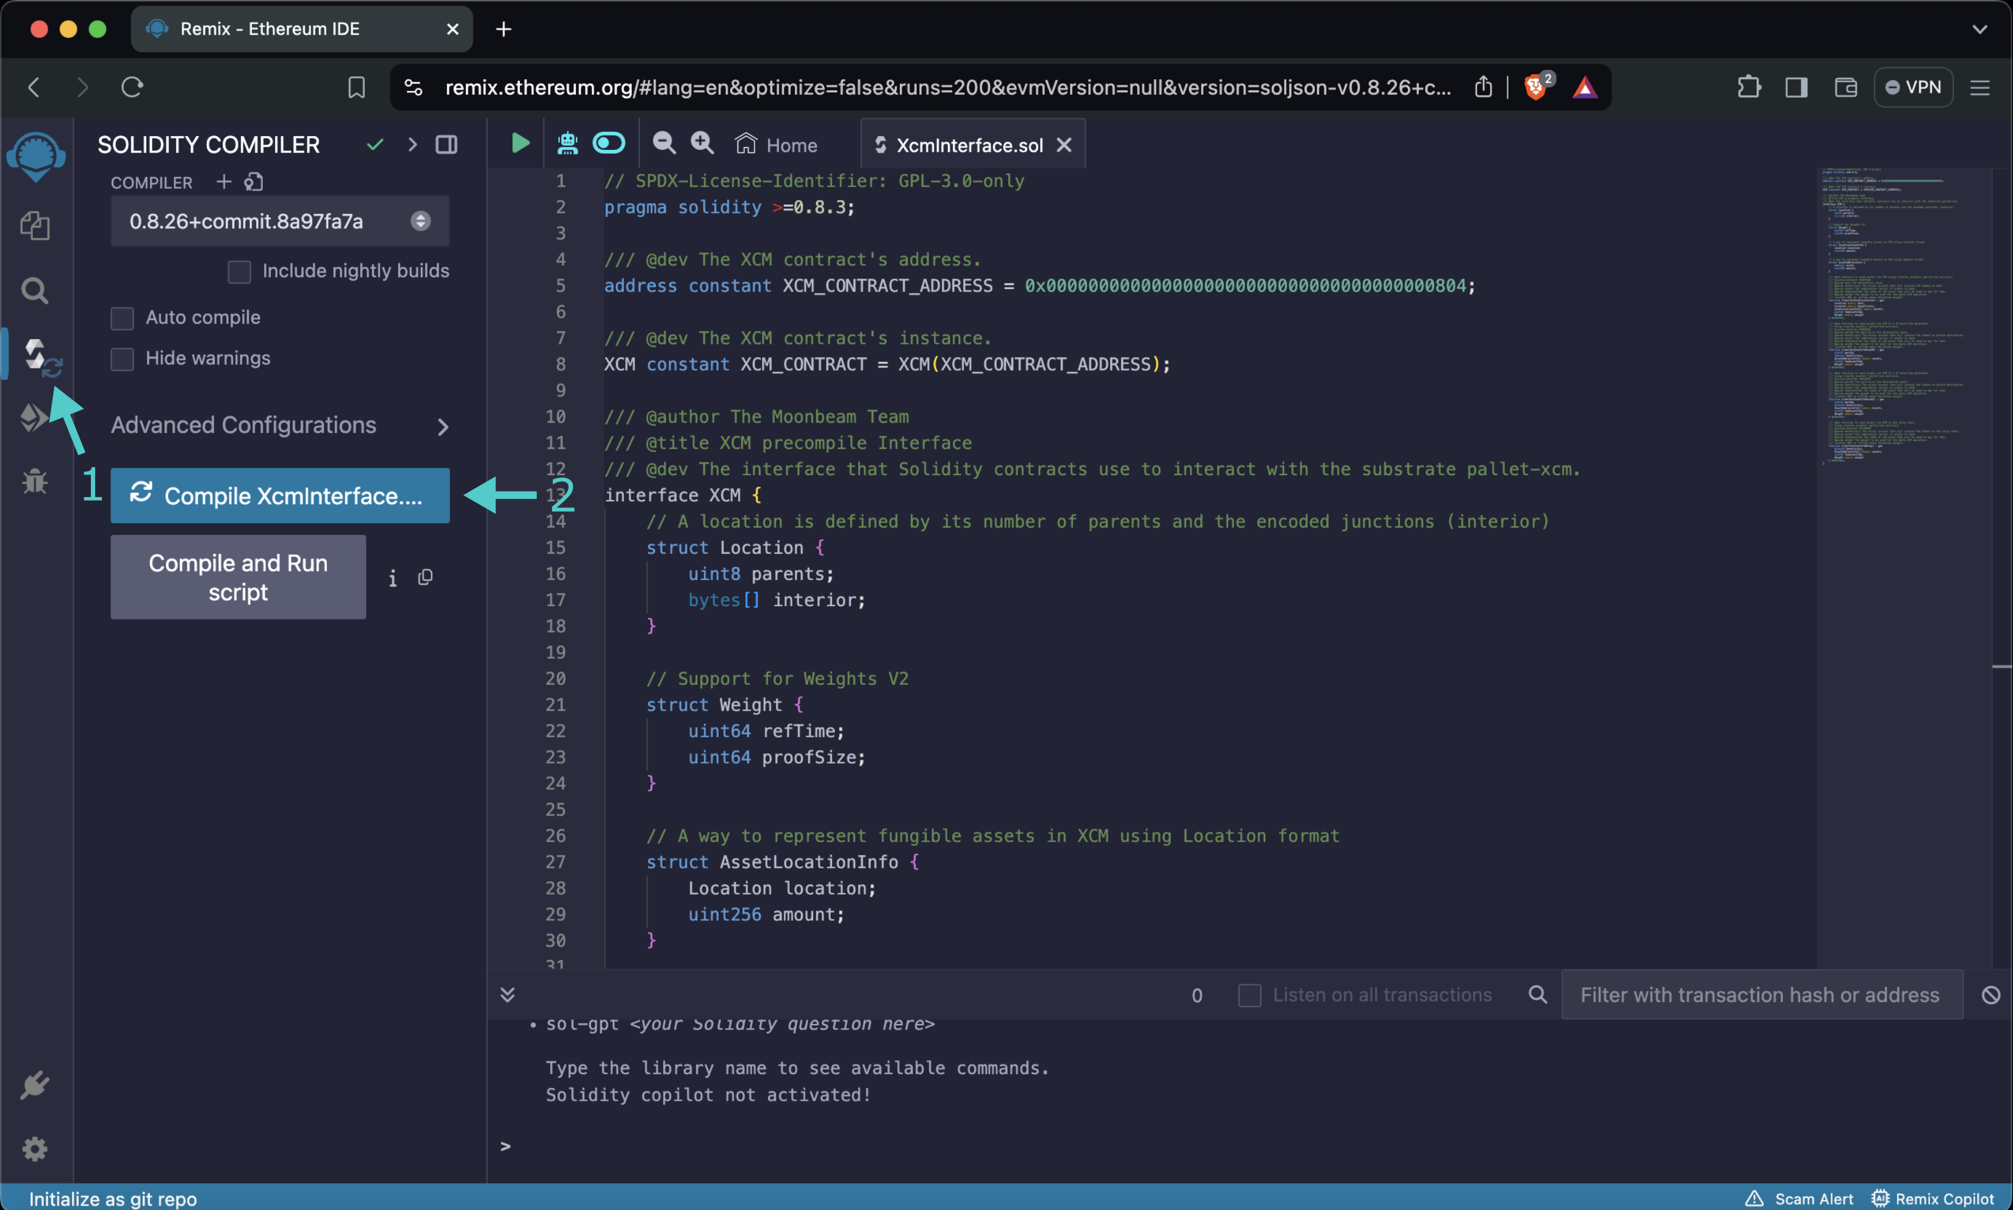This screenshot has width=2013, height=1210.
Task: Click Compile XcmInterface.sol button
Action: click(x=279, y=496)
